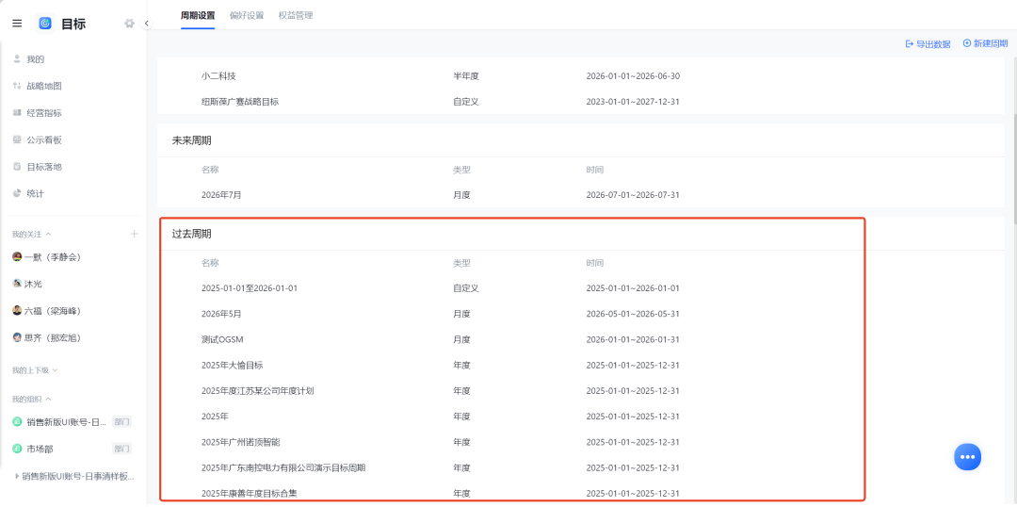The image size is (1017, 507).
Task: Click avatar of 沐光
Action: [18, 284]
